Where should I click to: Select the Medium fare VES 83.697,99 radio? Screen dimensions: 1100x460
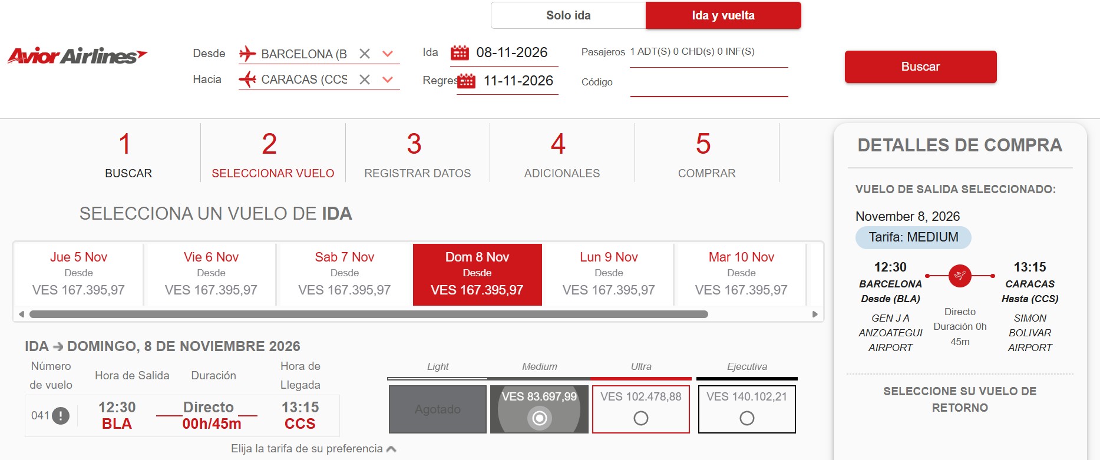539,418
